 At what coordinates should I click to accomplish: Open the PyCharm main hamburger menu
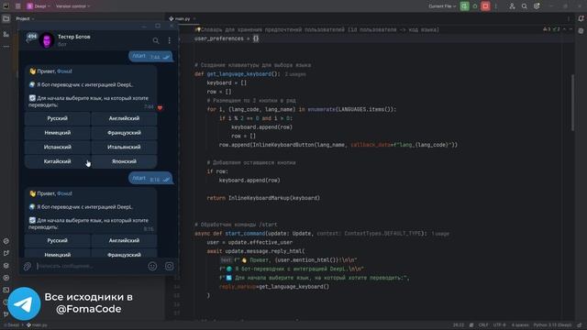(18, 6)
